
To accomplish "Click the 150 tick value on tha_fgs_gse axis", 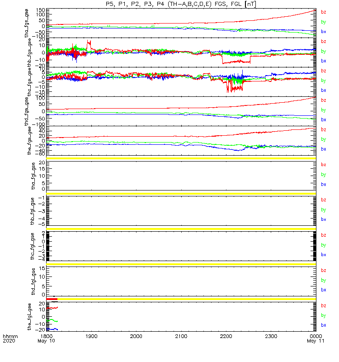I will pyautogui.click(x=41, y=10).
